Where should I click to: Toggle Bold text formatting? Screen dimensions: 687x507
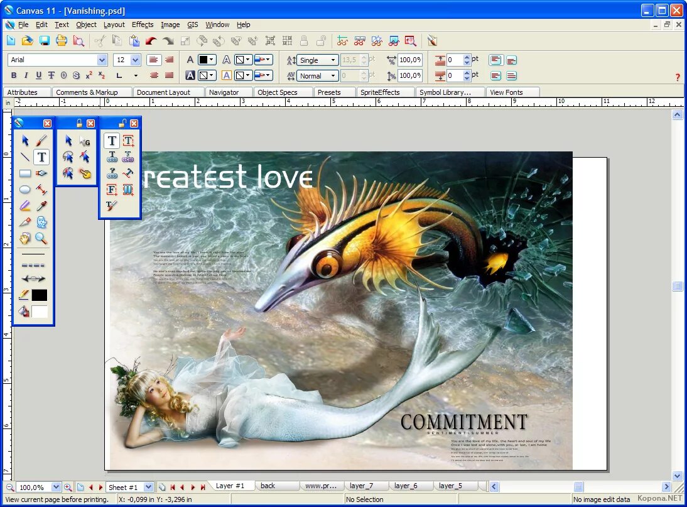coord(14,75)
